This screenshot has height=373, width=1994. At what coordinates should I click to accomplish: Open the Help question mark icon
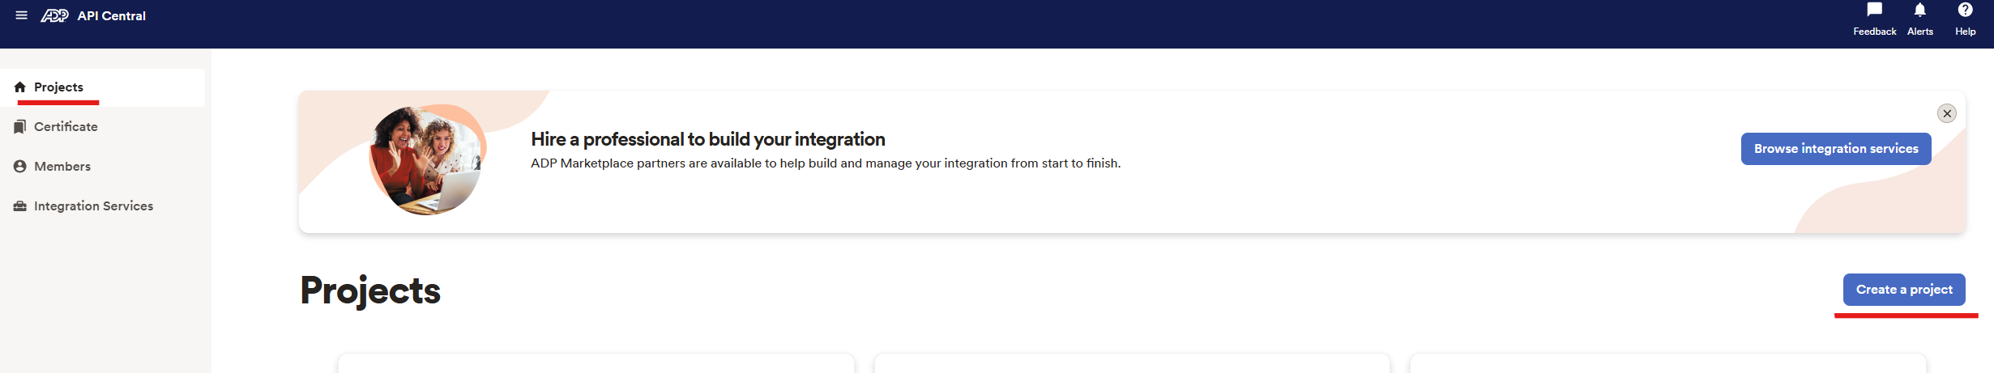[x=1965, y=10]
